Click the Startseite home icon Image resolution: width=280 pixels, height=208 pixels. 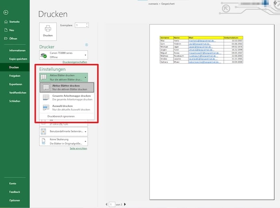pos(5,22)
